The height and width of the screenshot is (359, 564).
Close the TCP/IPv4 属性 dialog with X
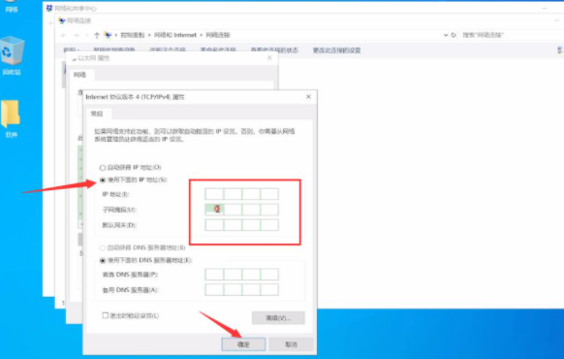(x=308, y=97)
